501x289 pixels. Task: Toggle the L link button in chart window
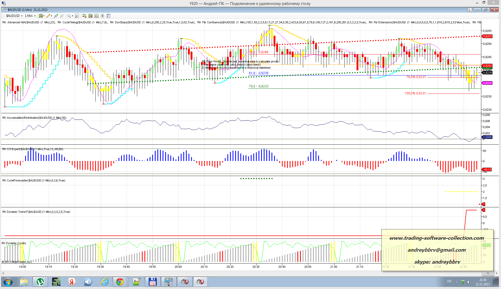(x=470, y=10)
